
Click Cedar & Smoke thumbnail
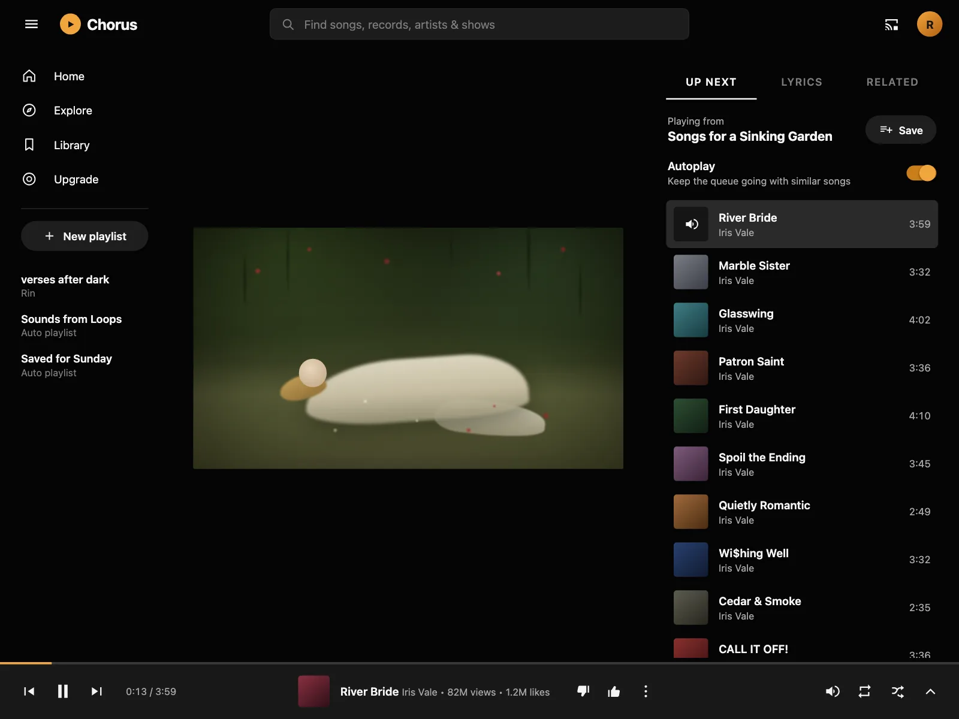691,608
